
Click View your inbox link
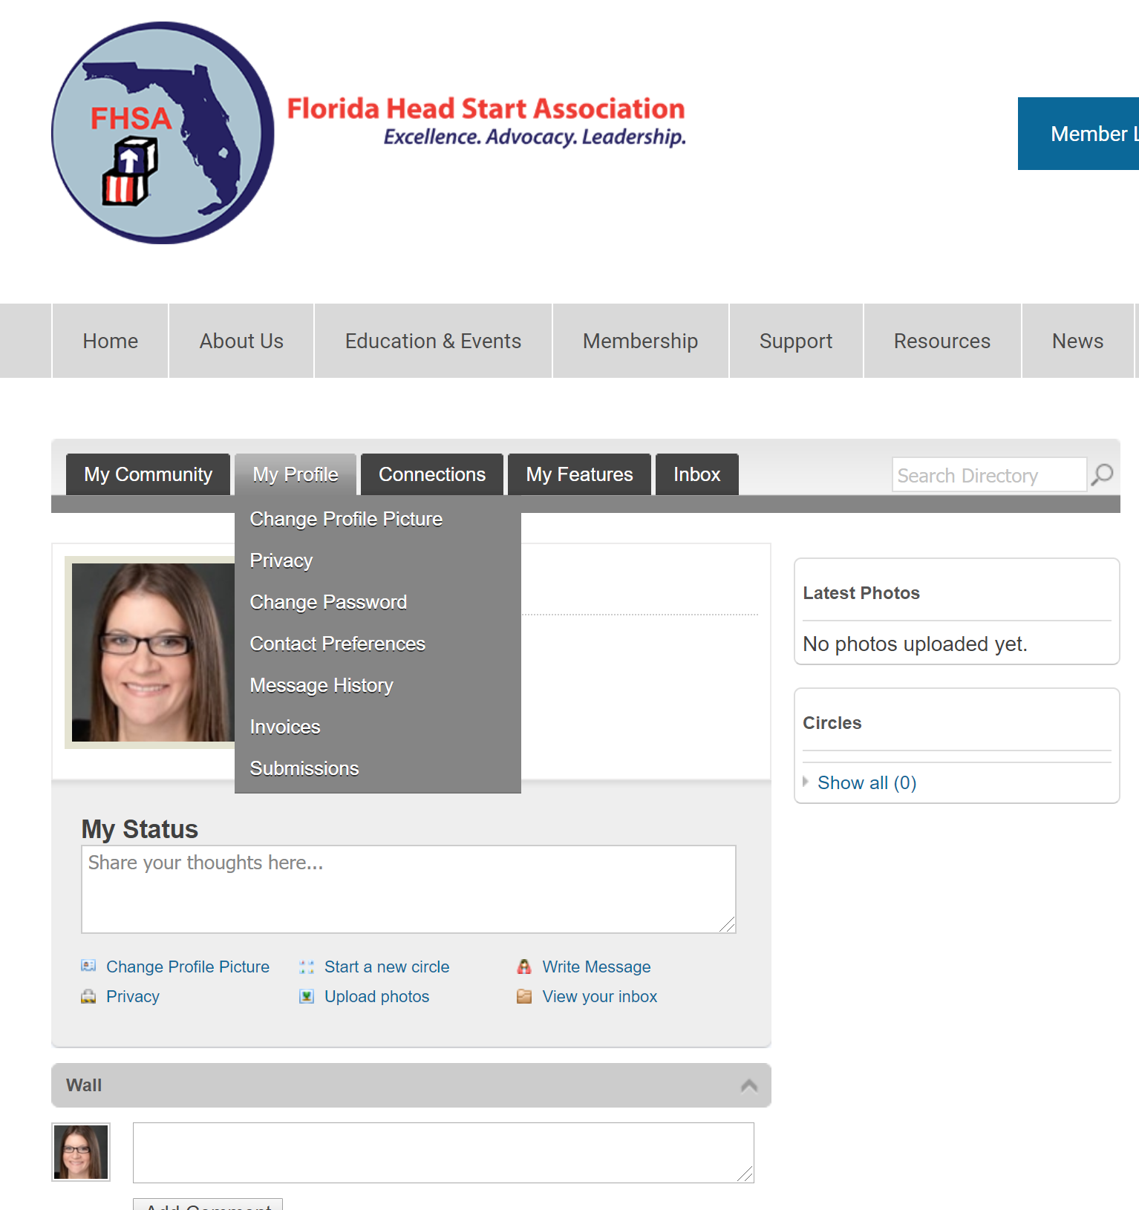(600, 996)
